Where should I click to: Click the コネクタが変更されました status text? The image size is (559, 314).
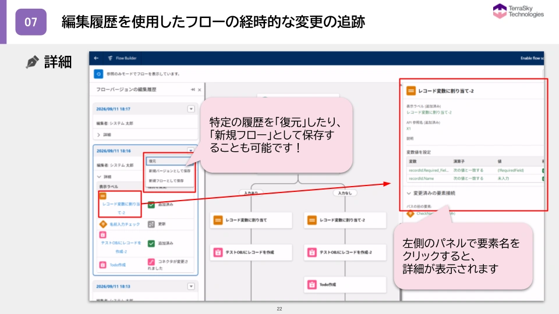[x=168, y=265]
